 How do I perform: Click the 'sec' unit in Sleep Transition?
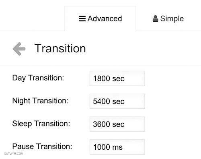point(118,124)
